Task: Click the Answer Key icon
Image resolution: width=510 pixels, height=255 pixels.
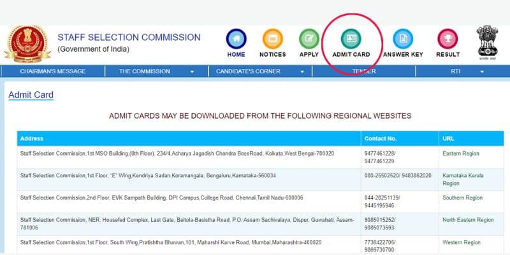Action: [403, 39]
